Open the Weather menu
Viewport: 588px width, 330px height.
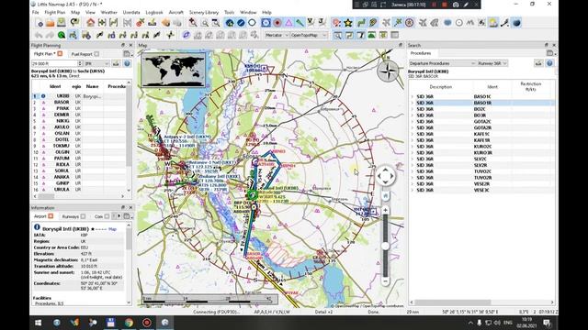[x=108, y=12]
